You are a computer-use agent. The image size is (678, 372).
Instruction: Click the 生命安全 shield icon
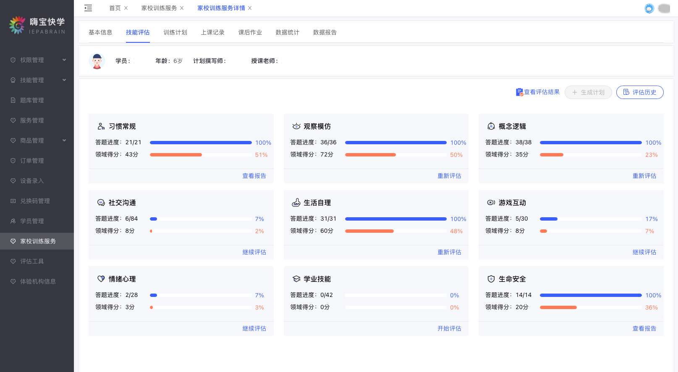(x=491, y=279)
